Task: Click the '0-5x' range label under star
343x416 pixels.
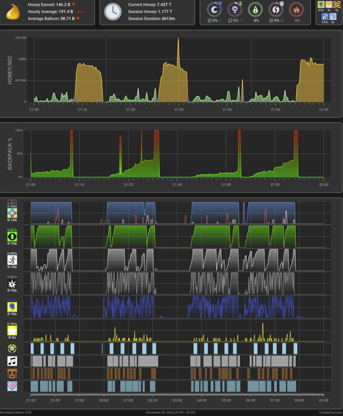Action: pyautogui.click(x=12, y=338)
